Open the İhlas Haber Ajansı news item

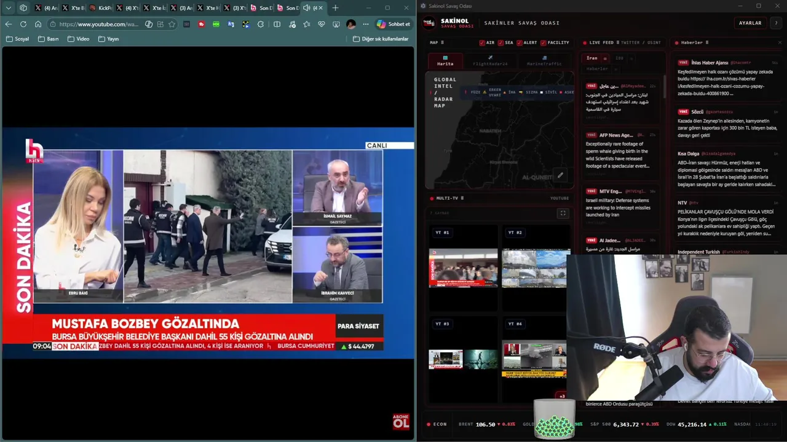[x=727, y=78]
